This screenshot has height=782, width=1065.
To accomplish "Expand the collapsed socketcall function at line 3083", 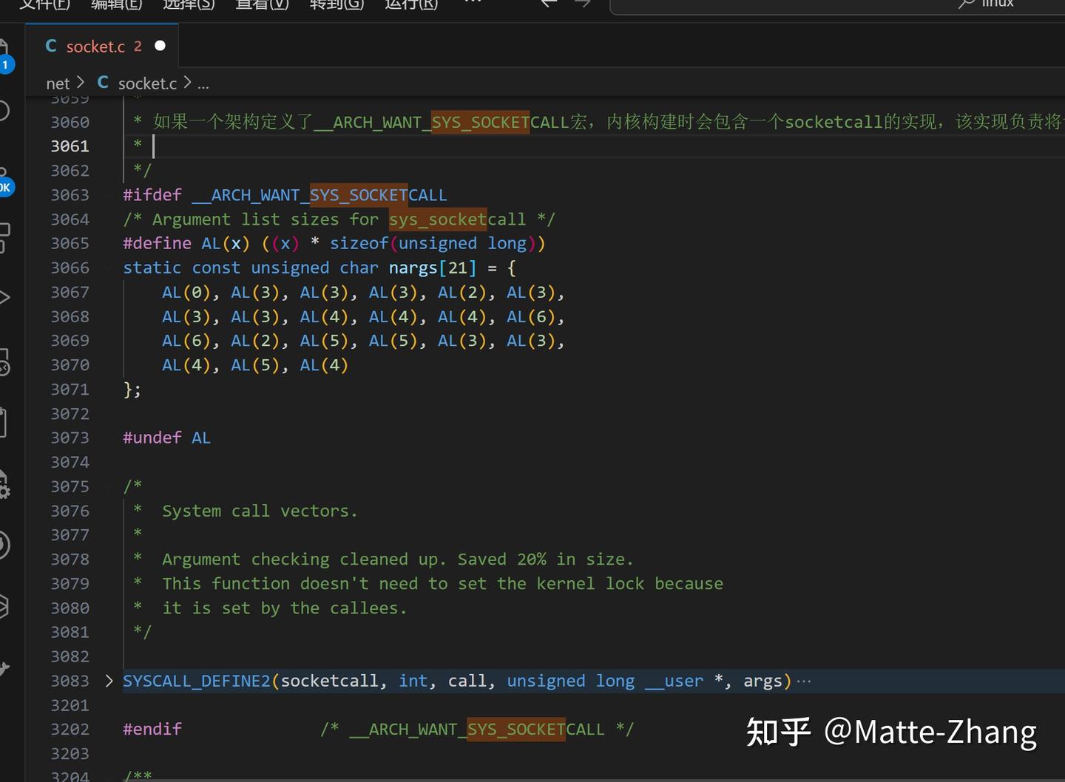I will coord(109,681).
